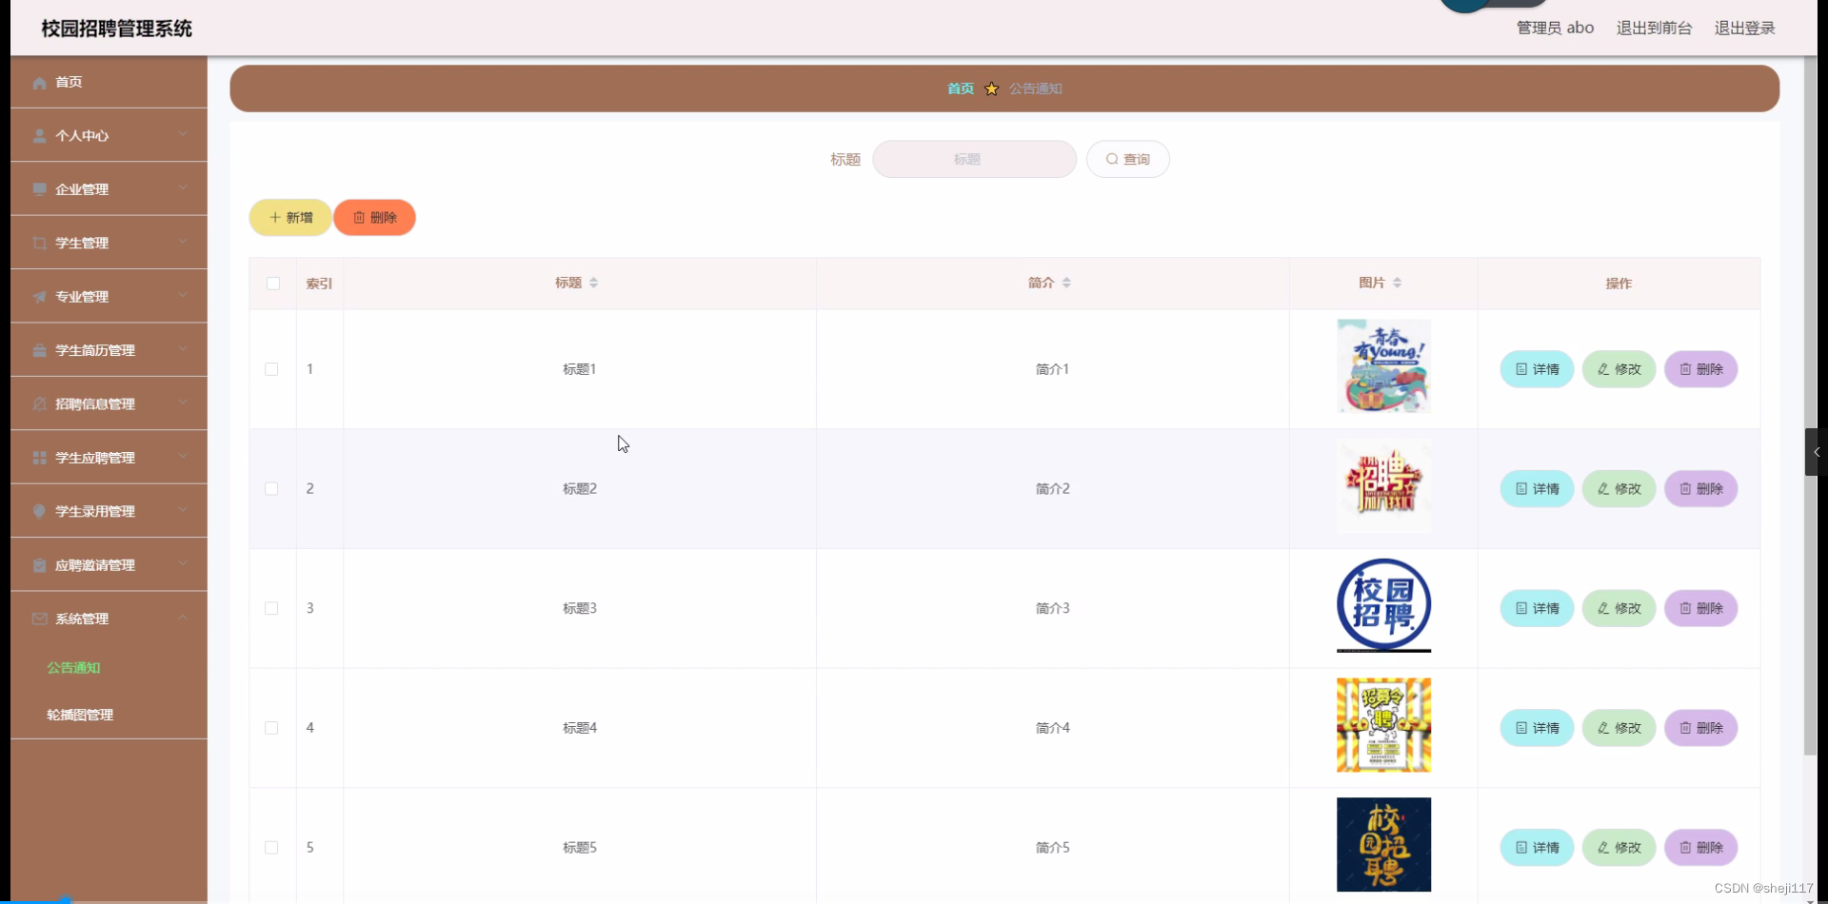Viewport: 1828px width, 904px height.
Task: Open 学生管理 via its sidebar icon
Action: point(38,243)
